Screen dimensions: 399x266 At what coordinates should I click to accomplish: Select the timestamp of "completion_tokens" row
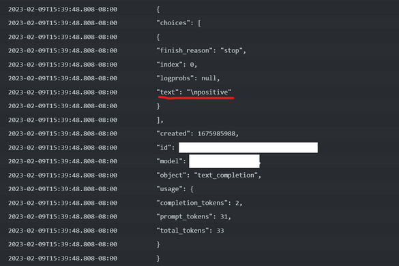click(63, 203)
